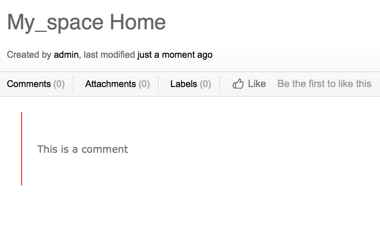380x228 pixels.
Task: Click the Comments count (0)
Action: click(x=59, y=84)
